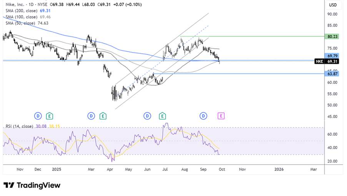Click the dividend D marker in September
This screenshot has width=347, height=196.
tap(203, 116)
